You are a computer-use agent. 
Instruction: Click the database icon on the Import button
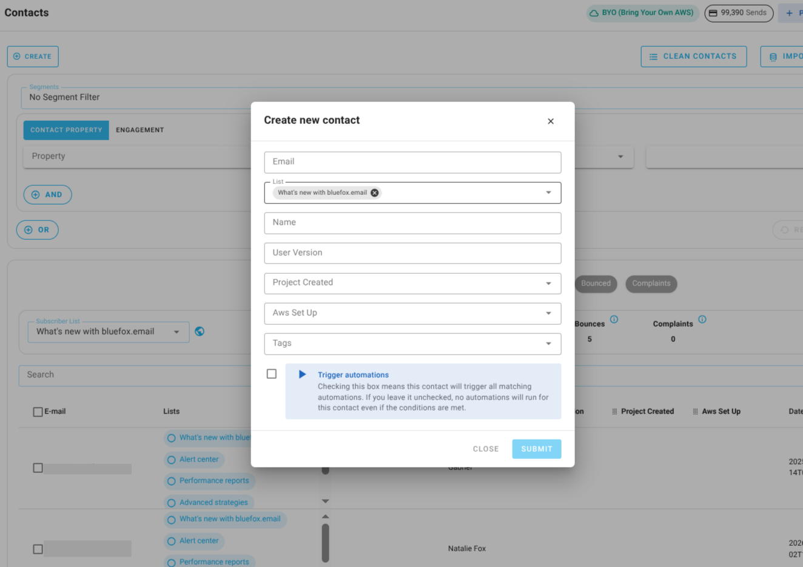[773, 56]
